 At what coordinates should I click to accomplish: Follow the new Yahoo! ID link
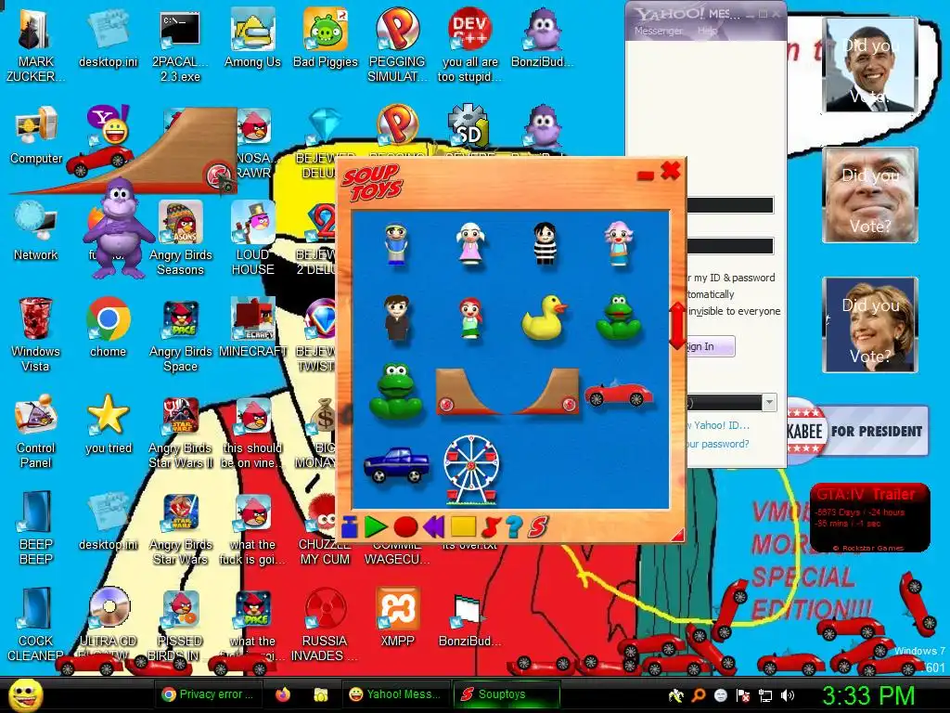pyautogui.click(x=718, y=425)
